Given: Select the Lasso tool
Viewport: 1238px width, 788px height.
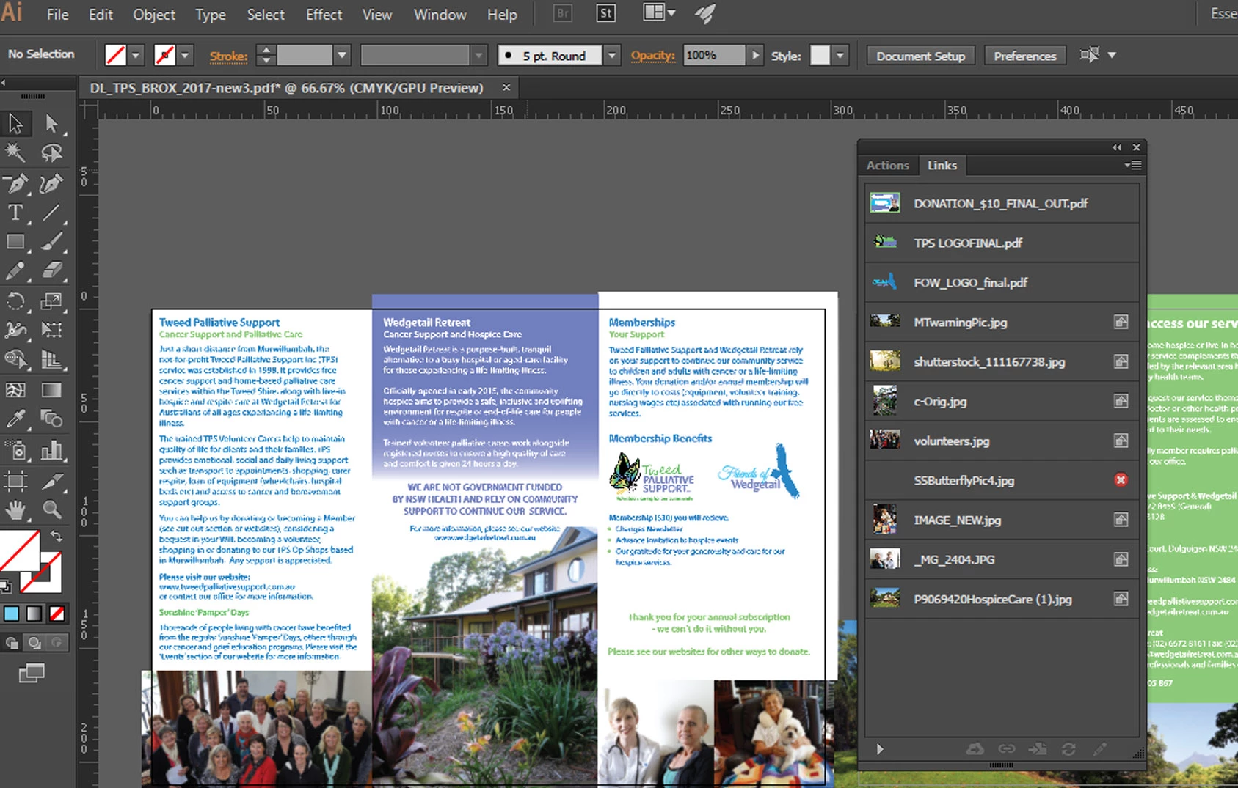Looking at the screenshot, I should [51, 152].
